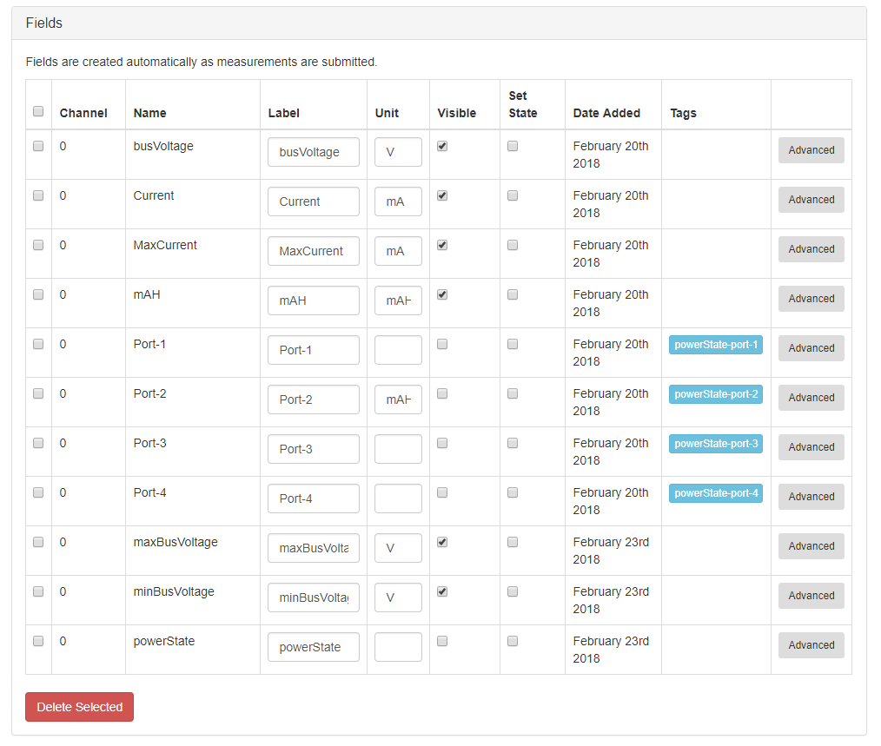Disable Visible checkbox for maxBusVoltage
Image resolution: width=881 pixels, height=746 pixels.
[442, 543]
